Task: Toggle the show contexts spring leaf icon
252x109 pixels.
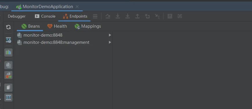Action: click(x=8, y=75)
